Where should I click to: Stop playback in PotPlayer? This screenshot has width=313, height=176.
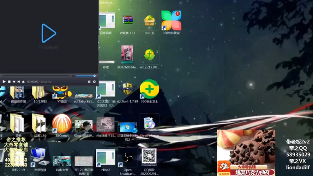click(9, 82)
